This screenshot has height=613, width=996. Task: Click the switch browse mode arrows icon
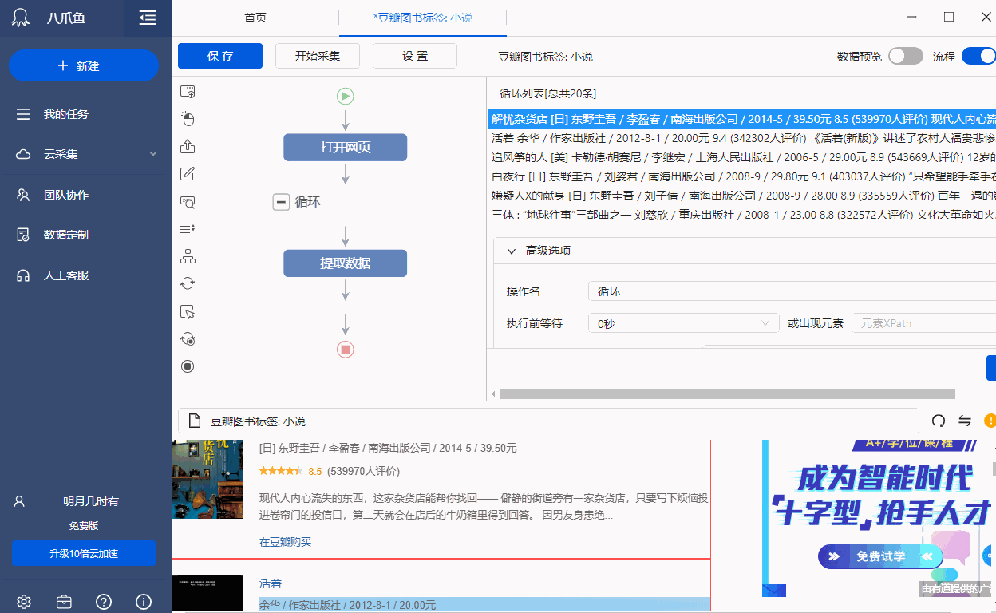[x=965, y=421]
